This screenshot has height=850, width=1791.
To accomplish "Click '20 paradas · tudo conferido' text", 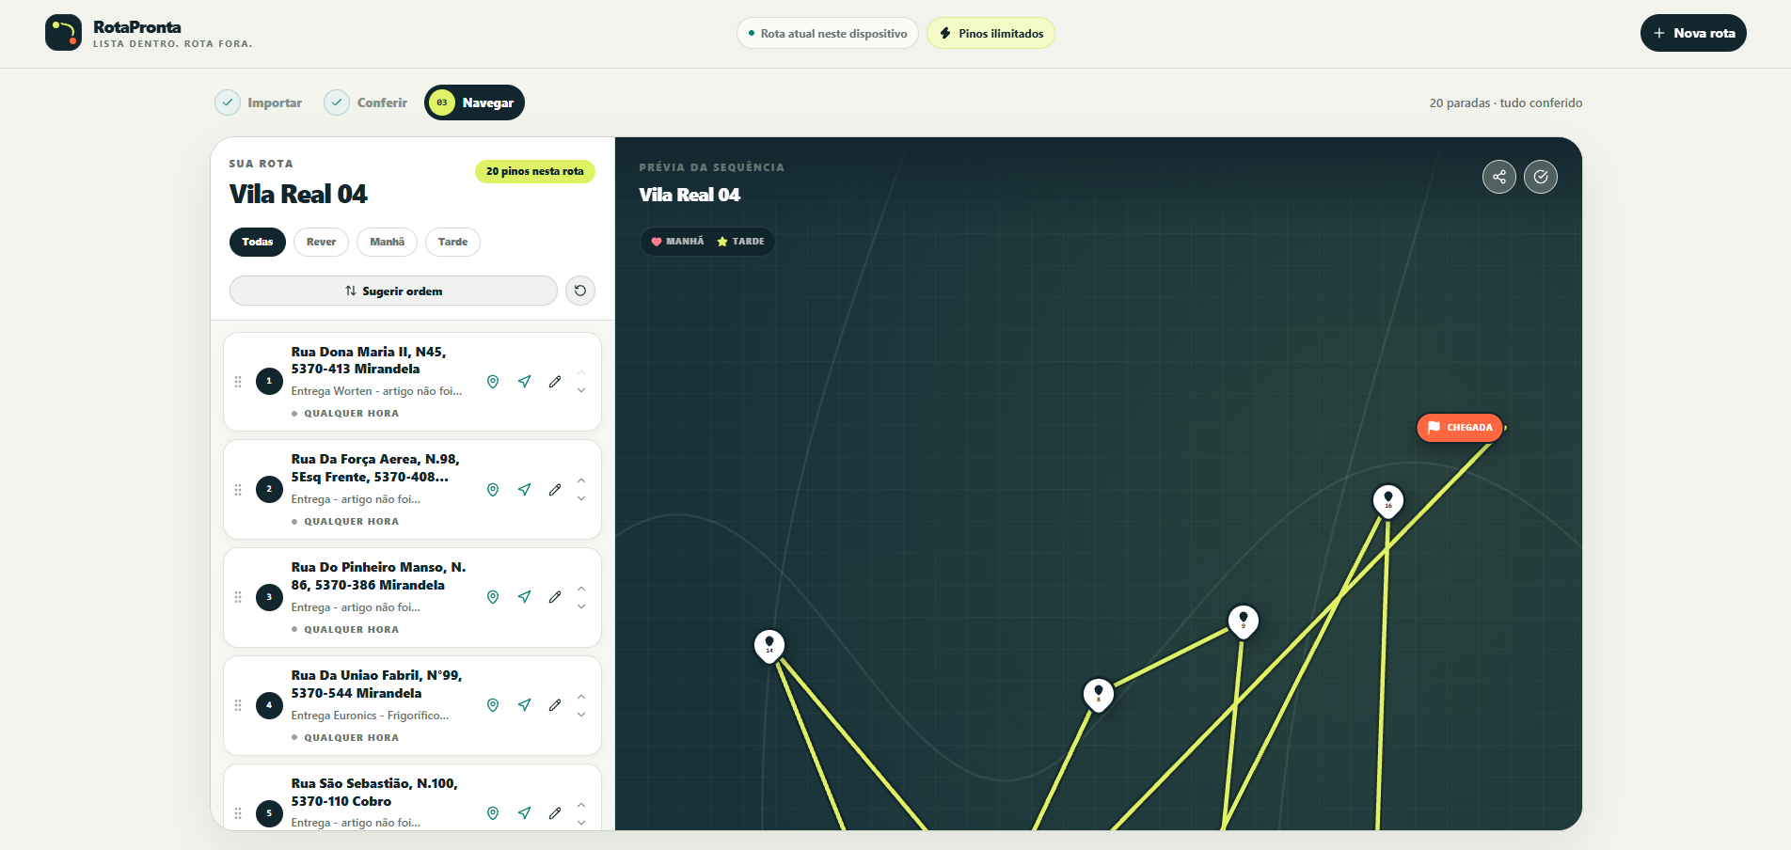I will (x=1506, y=102).
